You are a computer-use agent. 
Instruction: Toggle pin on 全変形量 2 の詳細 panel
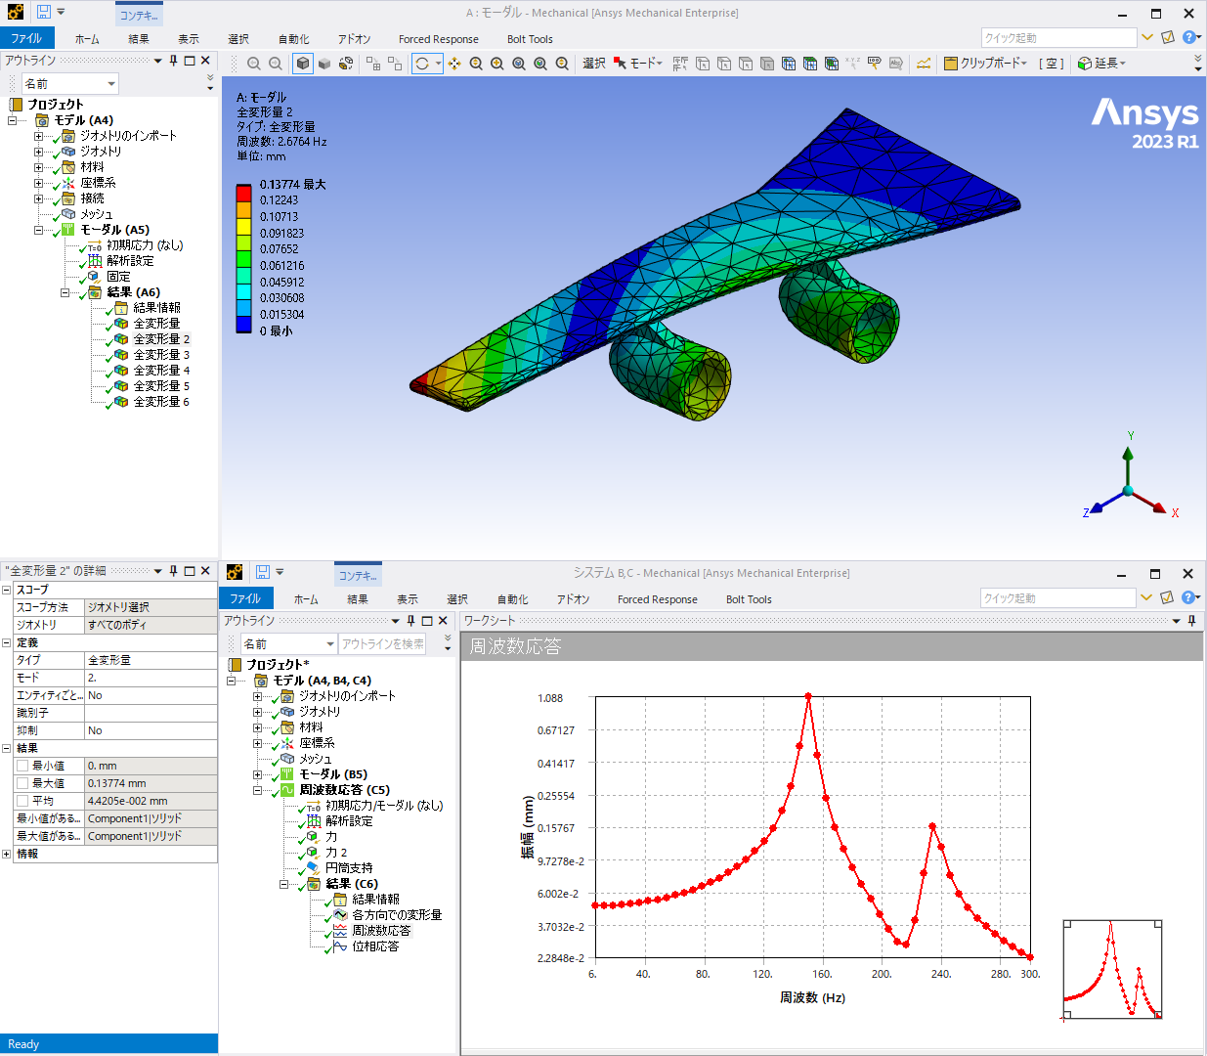click(174, 570)
